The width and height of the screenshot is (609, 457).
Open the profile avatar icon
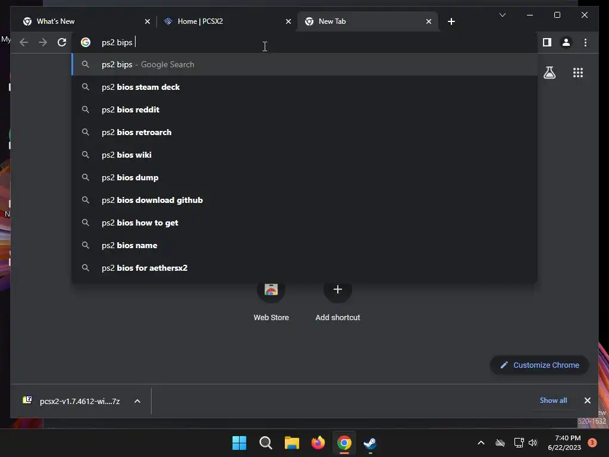566,42
